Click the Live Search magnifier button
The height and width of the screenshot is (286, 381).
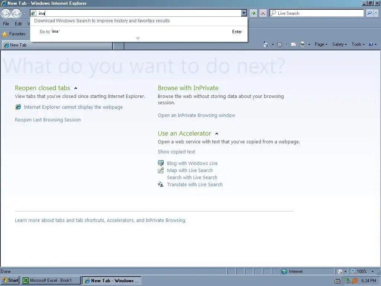pos(369,13)
